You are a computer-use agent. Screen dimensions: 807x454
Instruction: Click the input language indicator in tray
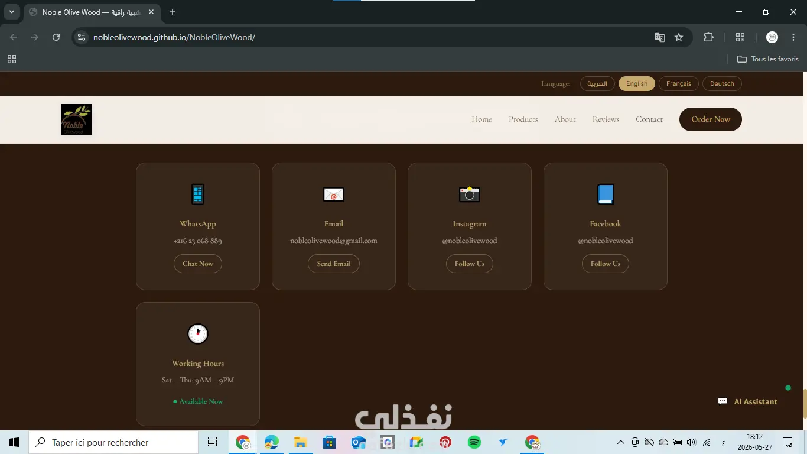[x=724, y=442]
